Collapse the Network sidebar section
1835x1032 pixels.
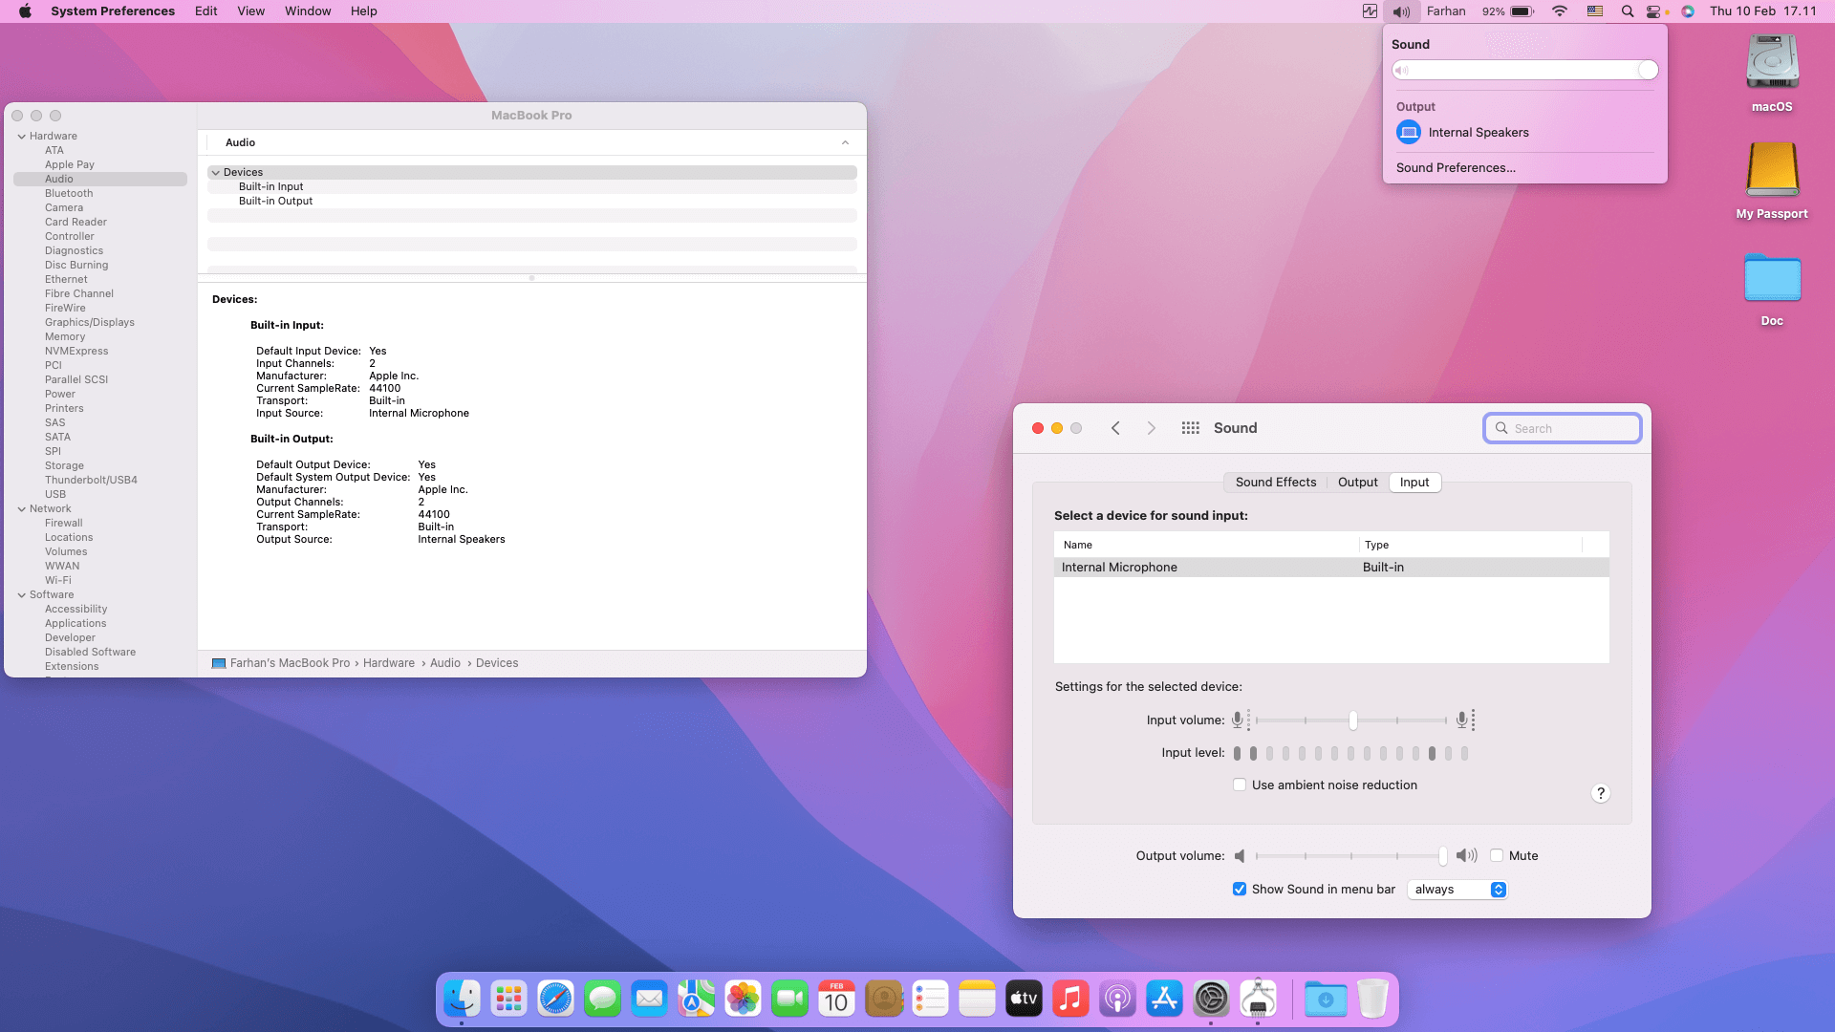(22, 509)
